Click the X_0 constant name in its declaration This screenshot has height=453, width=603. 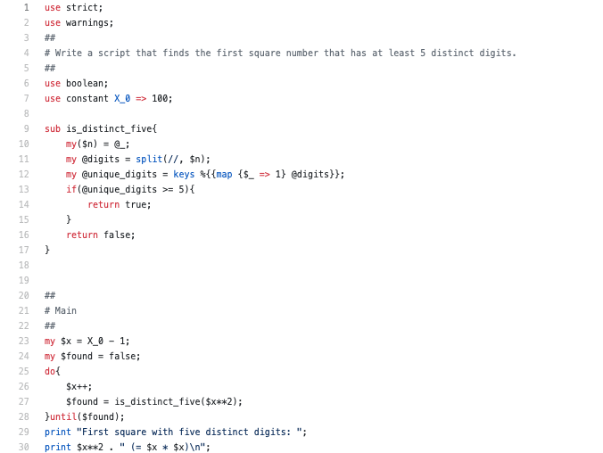pyautogui.click(x=122, y=98)
